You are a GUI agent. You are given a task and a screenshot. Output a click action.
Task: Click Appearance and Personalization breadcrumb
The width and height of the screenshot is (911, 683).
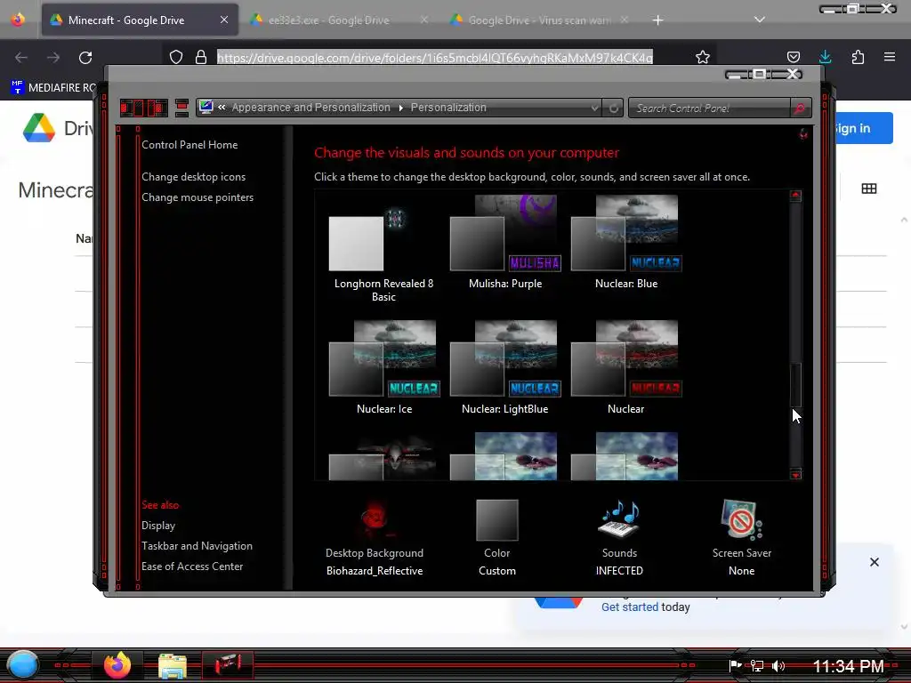pyautogui.click(x=310, y=108)
